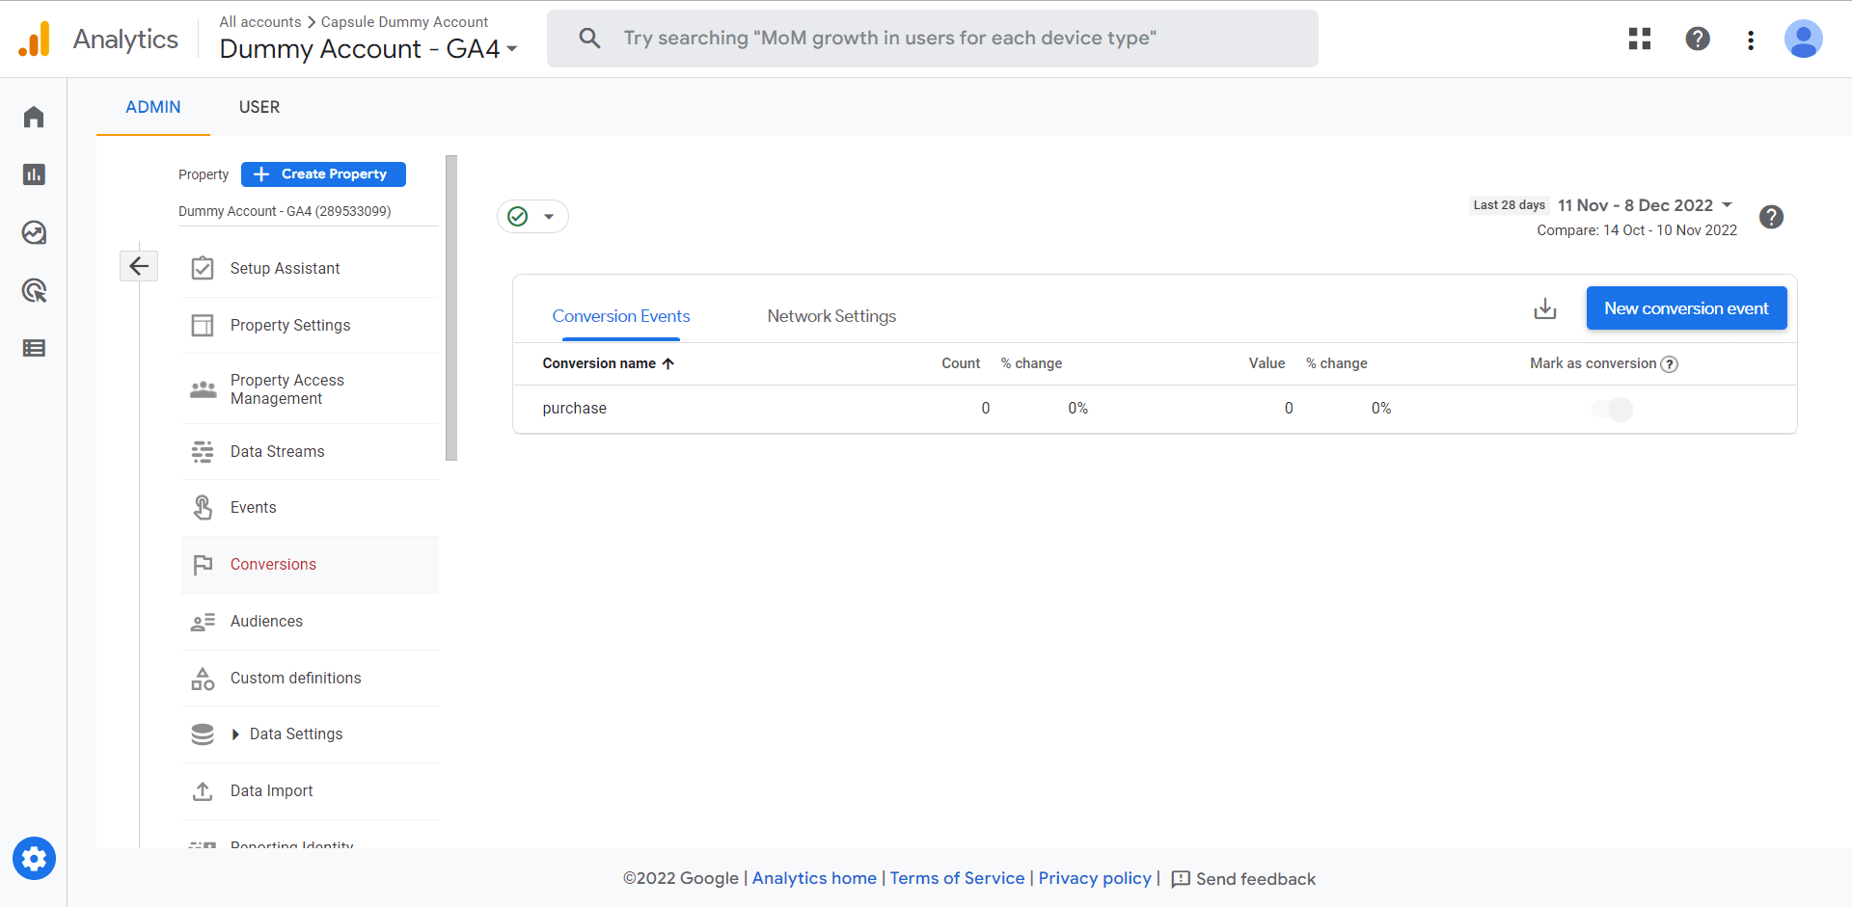Click Events touch icon

[x=203, y=507]
